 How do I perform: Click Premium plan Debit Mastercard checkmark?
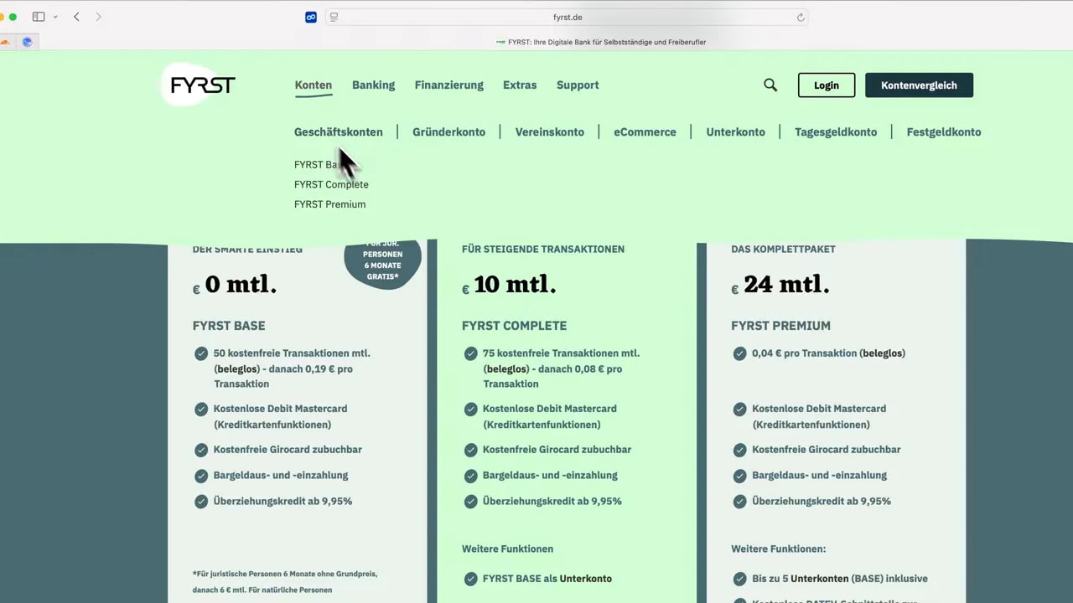point(739,409)
